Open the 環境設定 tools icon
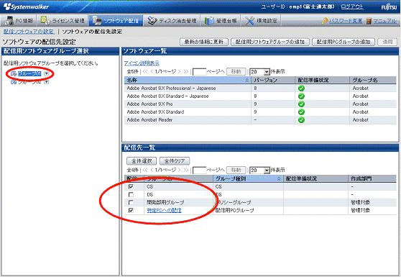This screenshot has width=401, height=277. (x=249, y=21)
